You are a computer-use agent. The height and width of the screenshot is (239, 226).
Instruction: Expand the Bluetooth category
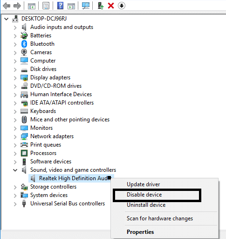tap(15, 44)
